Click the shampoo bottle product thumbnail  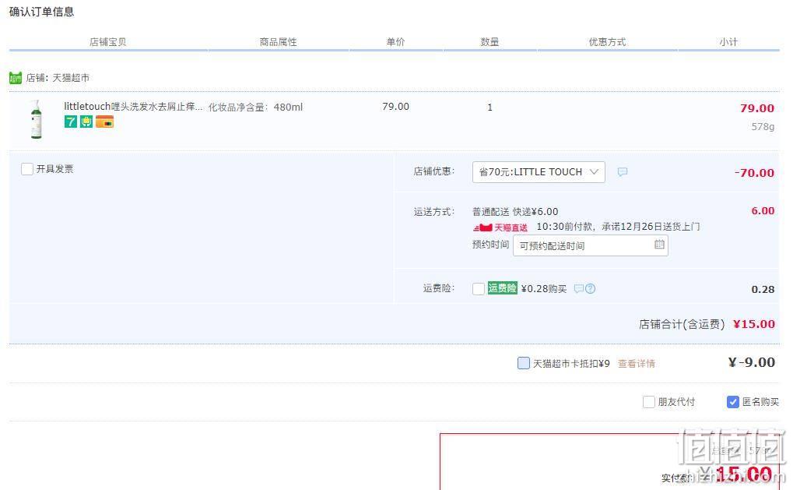(36, 119)
